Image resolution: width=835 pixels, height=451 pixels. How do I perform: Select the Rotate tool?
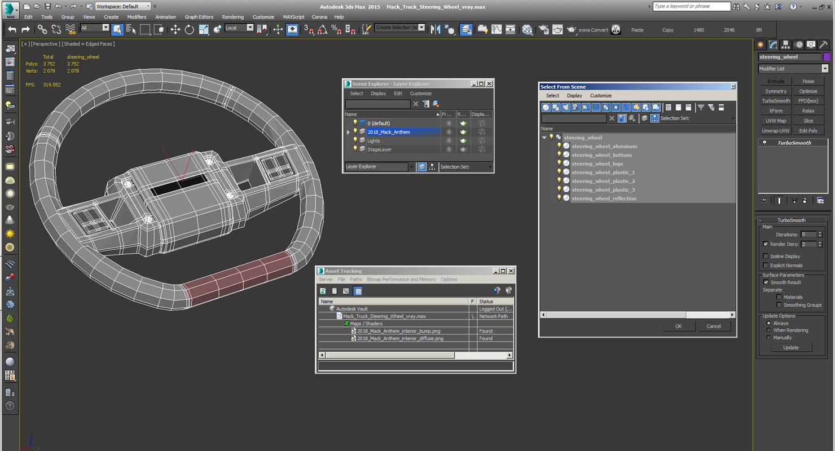[190, 29]
